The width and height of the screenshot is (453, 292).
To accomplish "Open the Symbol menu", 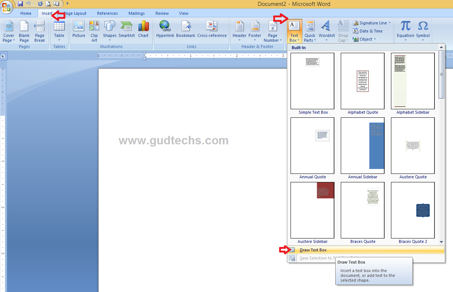I will click(x=423, y=31).
